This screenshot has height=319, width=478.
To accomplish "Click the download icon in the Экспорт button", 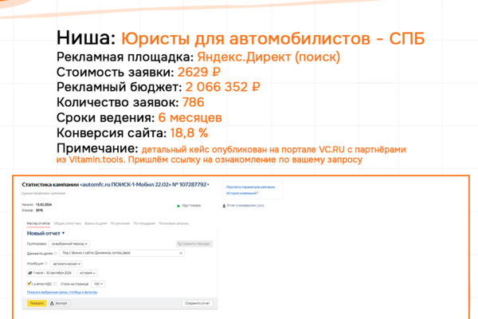I will [52, 303].
